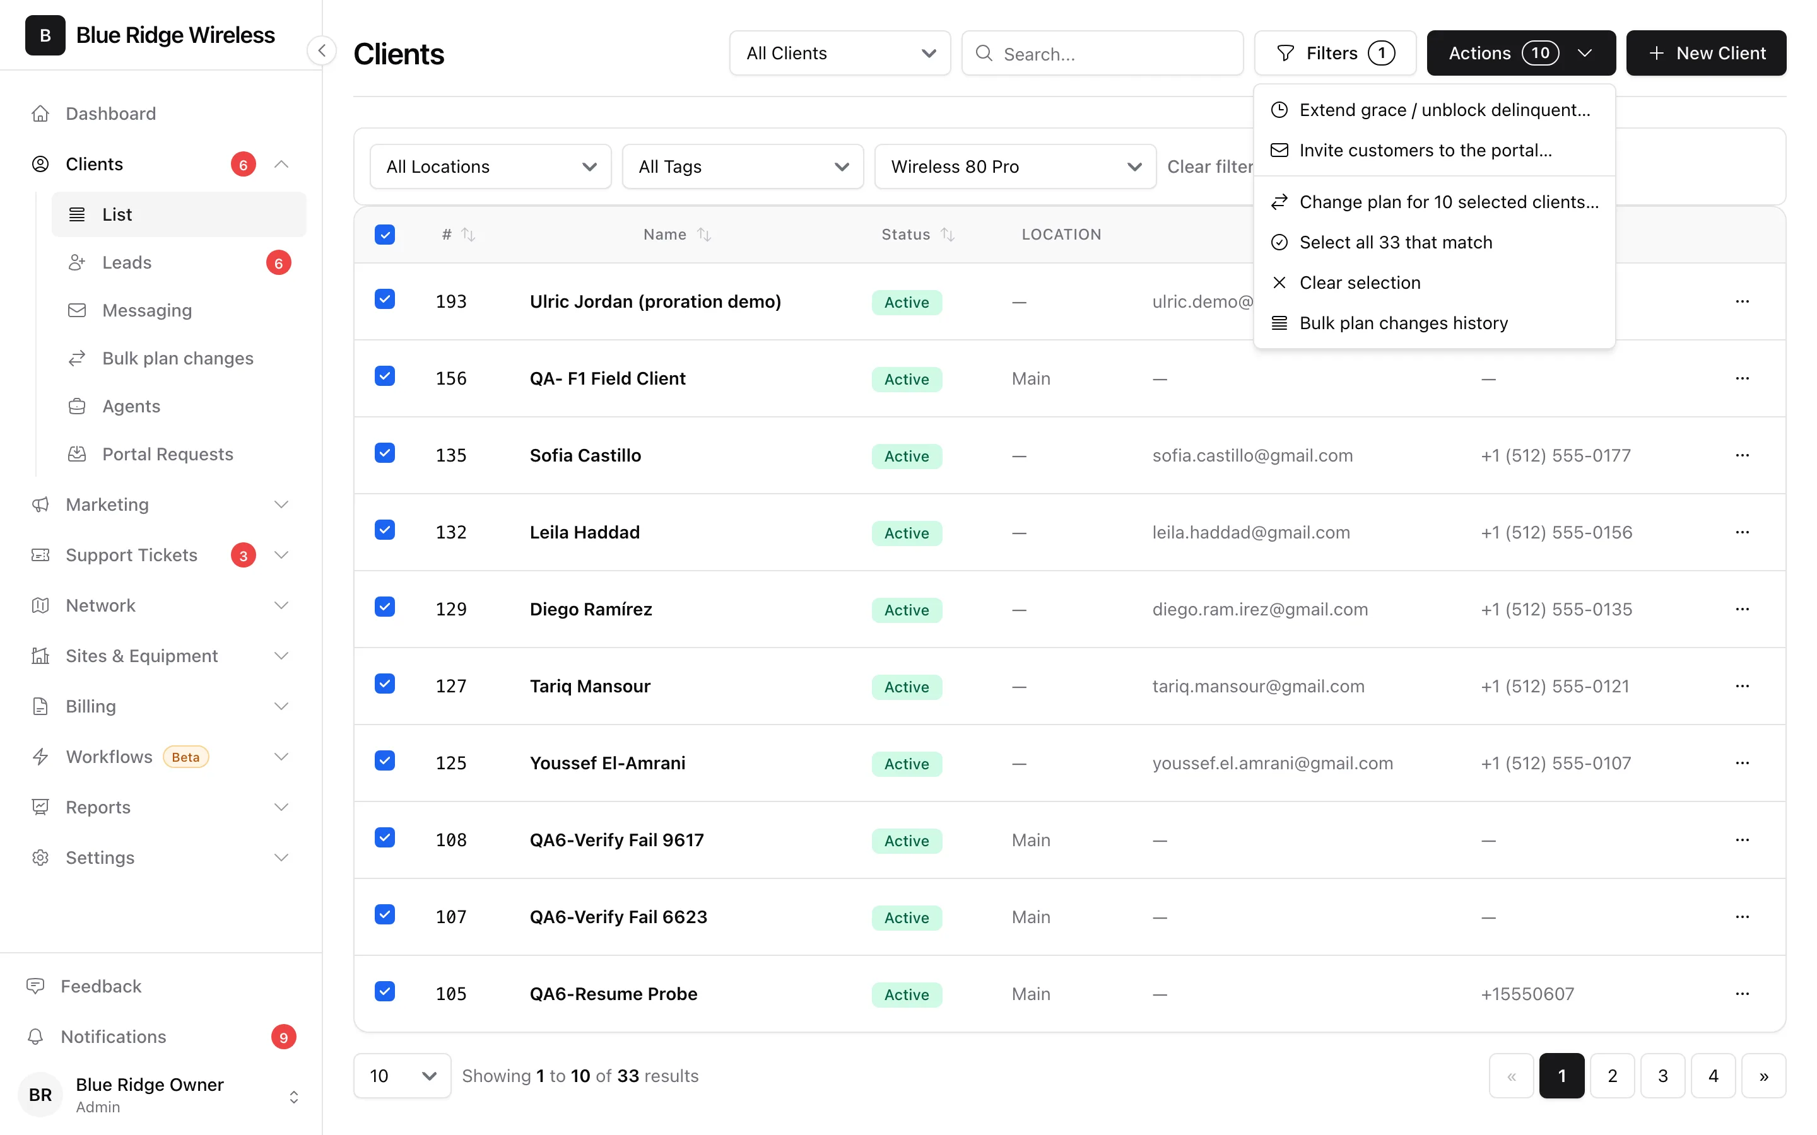Open row options for Leila Haddad
This screenshot has width=1817, height=1135.
[x=1742, y=532]
